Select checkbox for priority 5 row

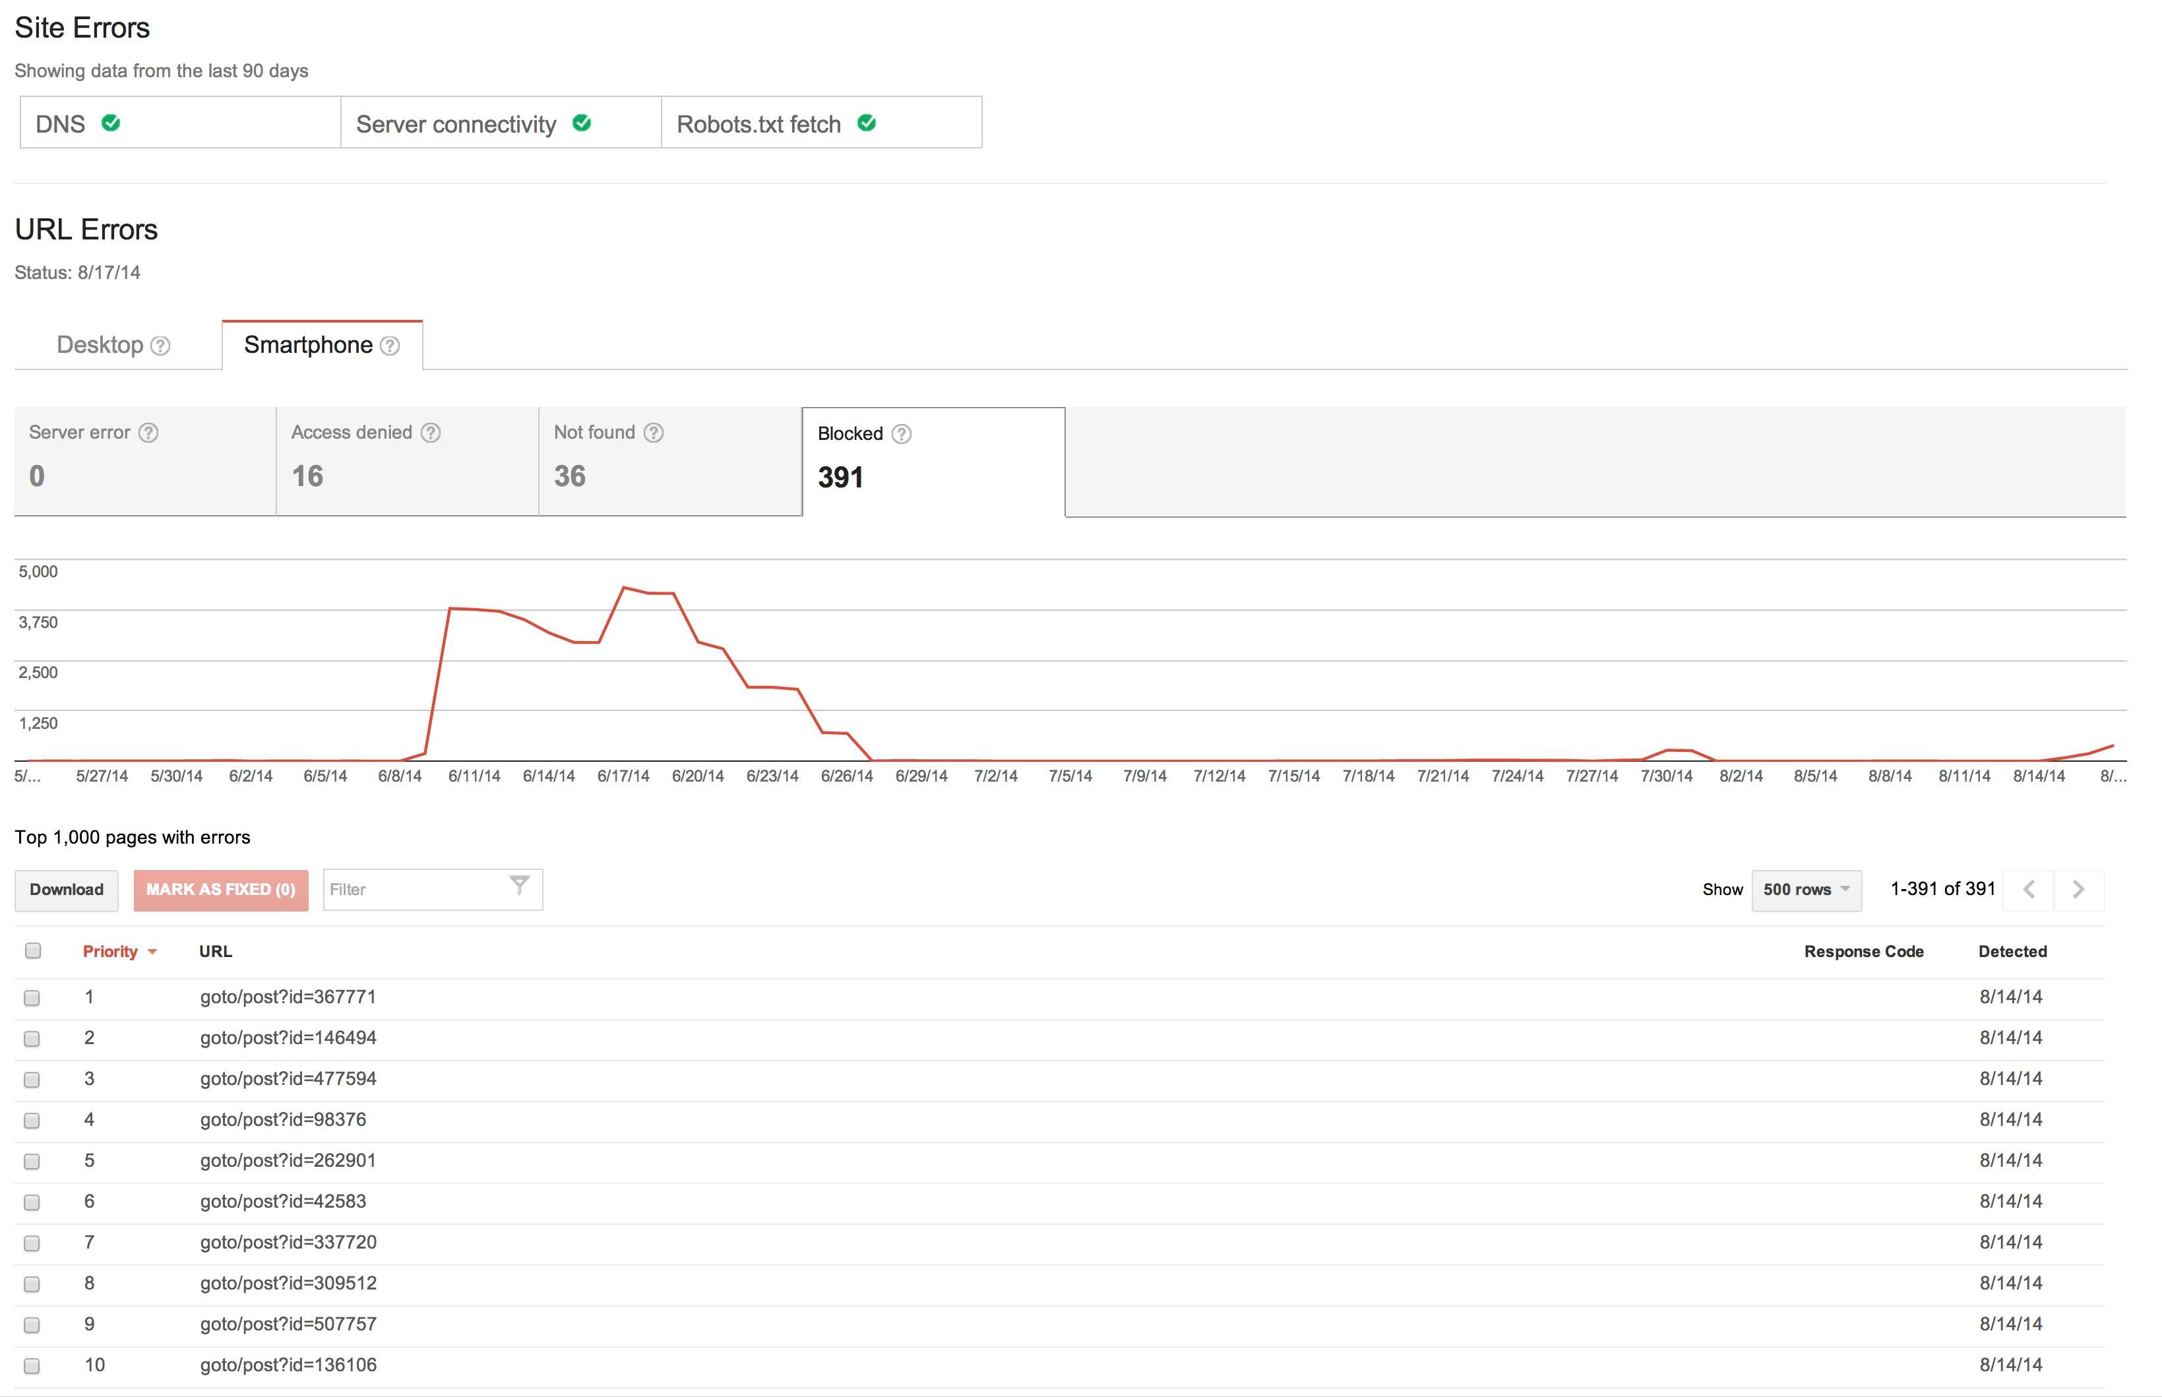(x=33, y=1161)
